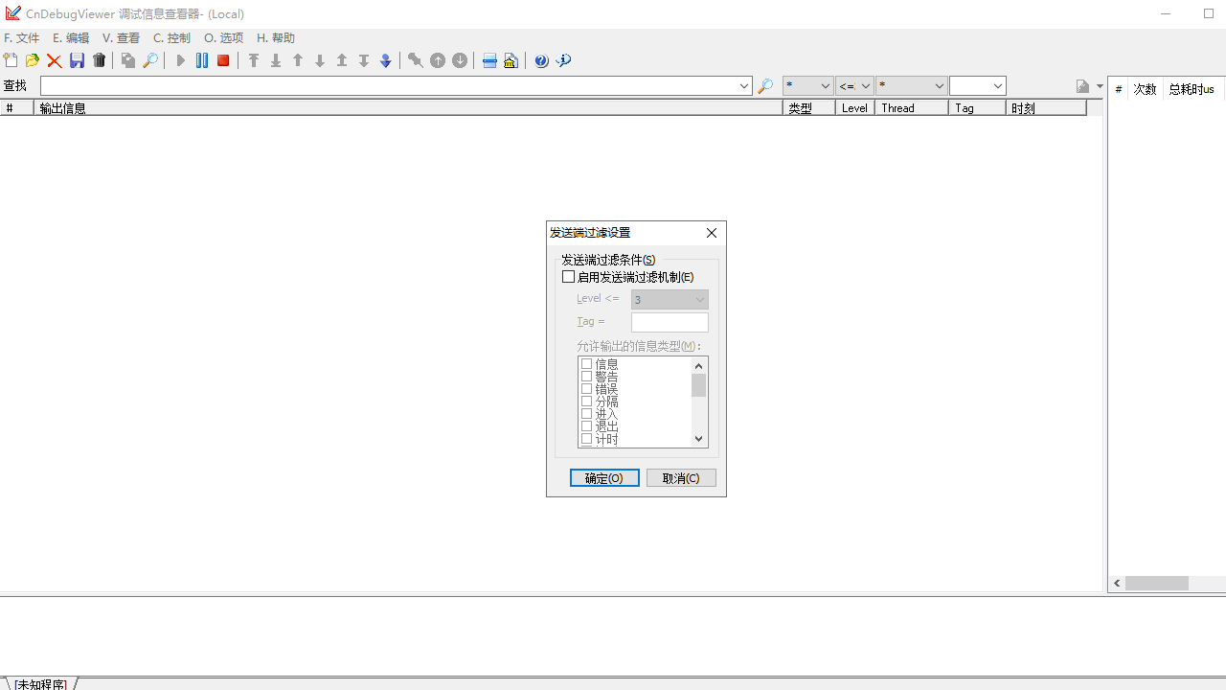Click the magnifier find icon in toolbar
This screenshot has width=1226, height=690.
point(150,60)
